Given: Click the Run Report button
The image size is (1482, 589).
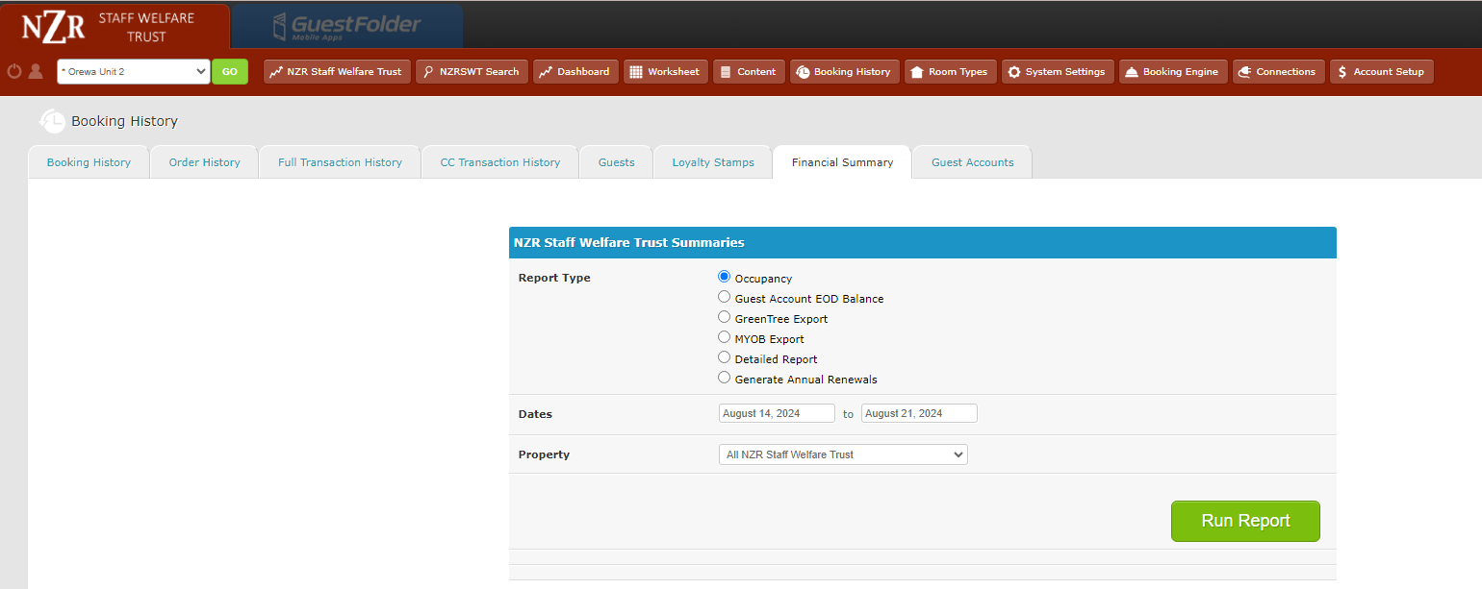Looking at the screenshot, I should (x=1245, y=521).
